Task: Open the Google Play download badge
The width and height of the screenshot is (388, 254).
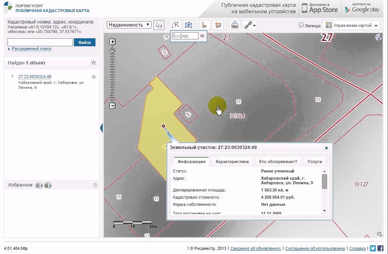Action: point(362,8)
